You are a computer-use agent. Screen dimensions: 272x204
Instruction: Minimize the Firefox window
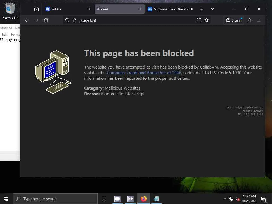[x=235, y=9]
